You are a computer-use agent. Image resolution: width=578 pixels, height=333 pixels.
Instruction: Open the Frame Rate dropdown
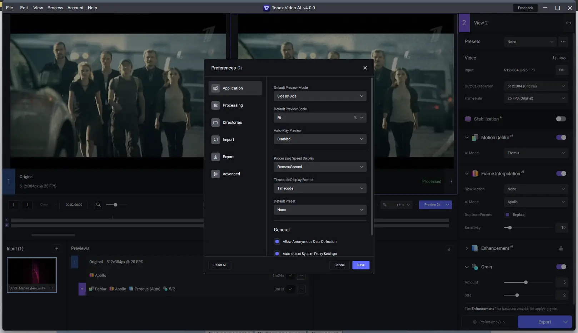536,98
